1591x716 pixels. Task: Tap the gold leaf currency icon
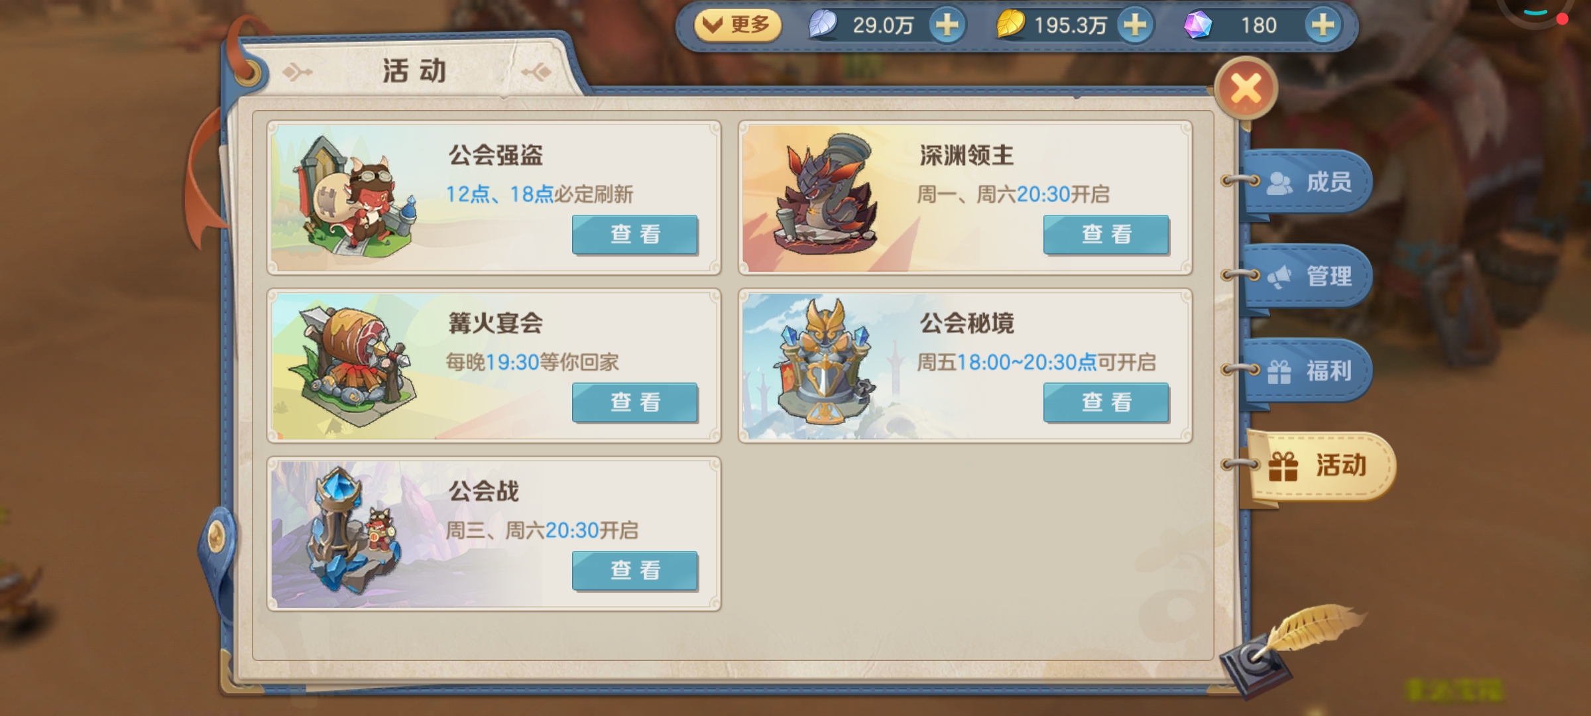[1011, 25]
